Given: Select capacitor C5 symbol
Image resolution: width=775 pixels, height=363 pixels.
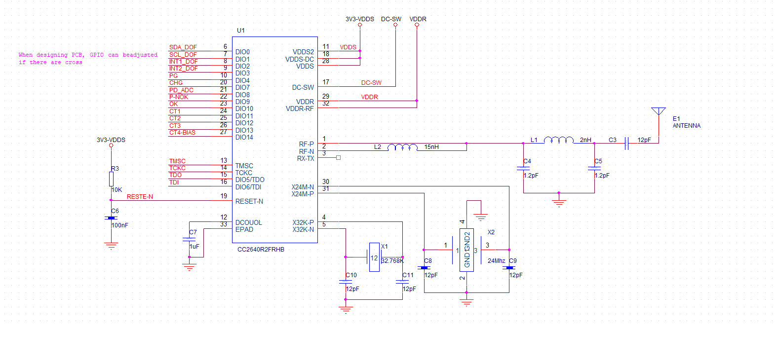Looking at the screenshot, I should [x=594, y=168].
